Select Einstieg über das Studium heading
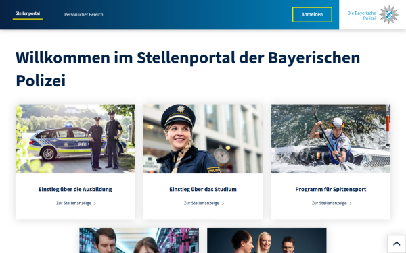Image resolution: width=406 pixels, height=253 pixels. pyautogui.click(x=203, y=189)
